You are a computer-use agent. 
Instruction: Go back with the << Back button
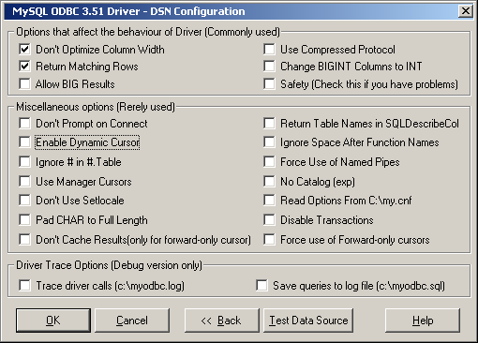click(x=222, y=321)
